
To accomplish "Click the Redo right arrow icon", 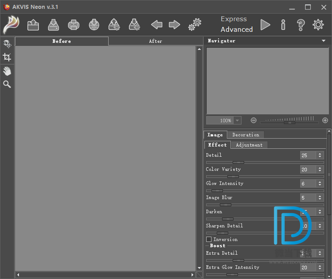I will [x=174, y=25].
